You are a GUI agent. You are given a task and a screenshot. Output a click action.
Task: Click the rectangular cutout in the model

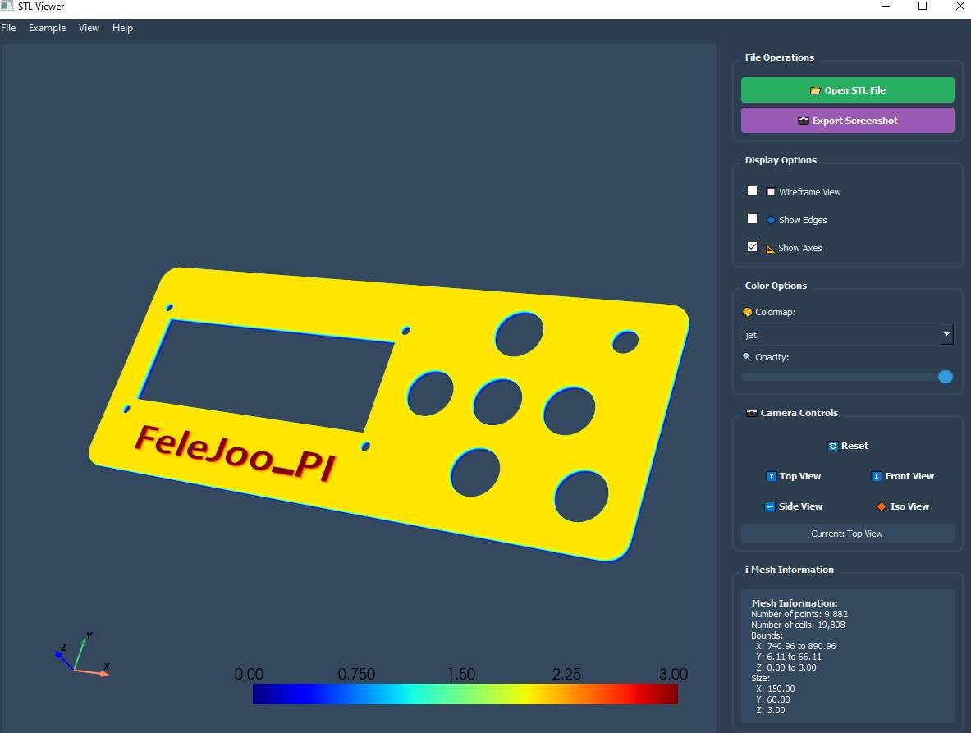click(x=266, y=374)
